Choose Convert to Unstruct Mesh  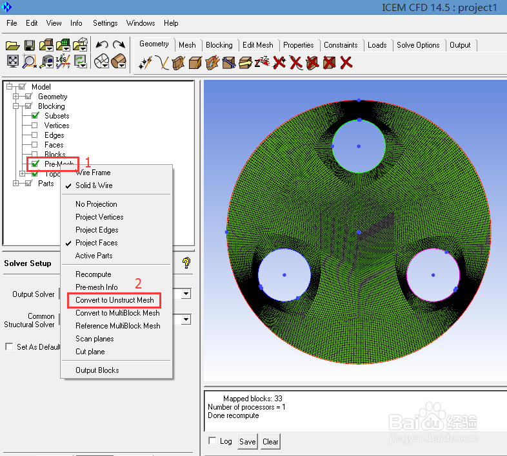click(x=114, y=300)
